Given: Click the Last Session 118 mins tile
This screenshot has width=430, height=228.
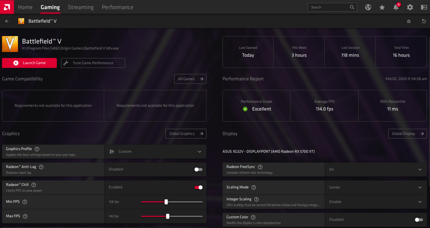Looking at the screenshot, I should coord(350,52).
